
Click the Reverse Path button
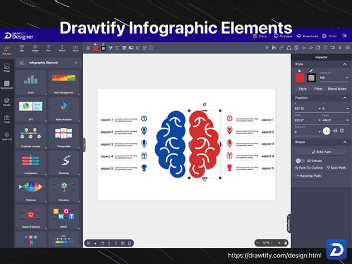point(308,176)
